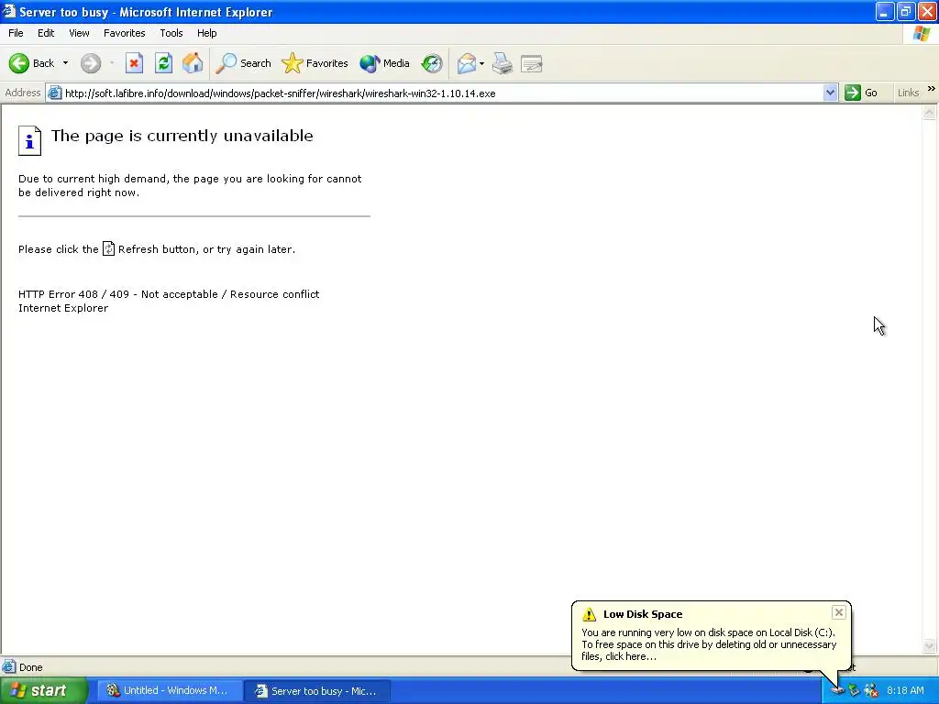The height and width of the screenshot is (704, 939).
Task: Click the network connection tray icon
Action: (x=855, y=690)
